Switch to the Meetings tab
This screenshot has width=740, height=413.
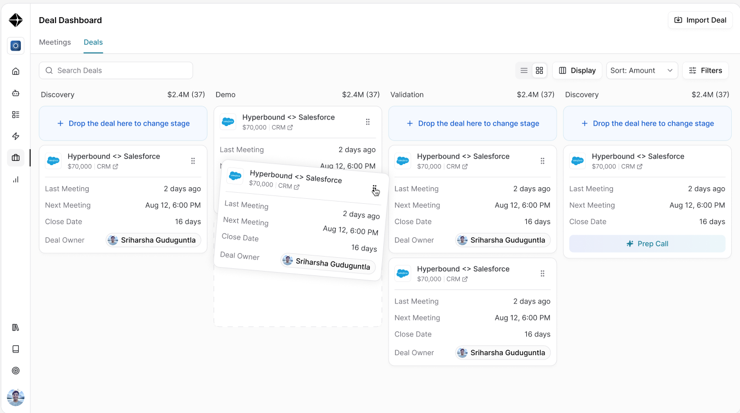55,42
